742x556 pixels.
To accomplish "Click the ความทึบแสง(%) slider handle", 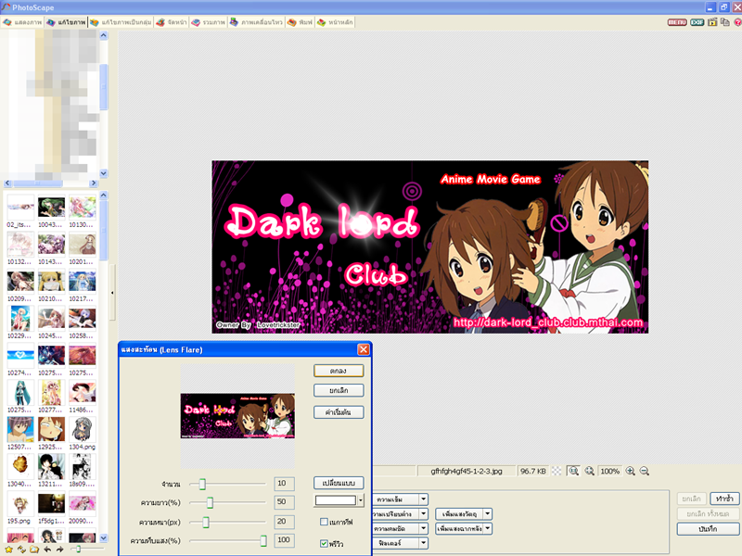I will [x=263, y=540].
